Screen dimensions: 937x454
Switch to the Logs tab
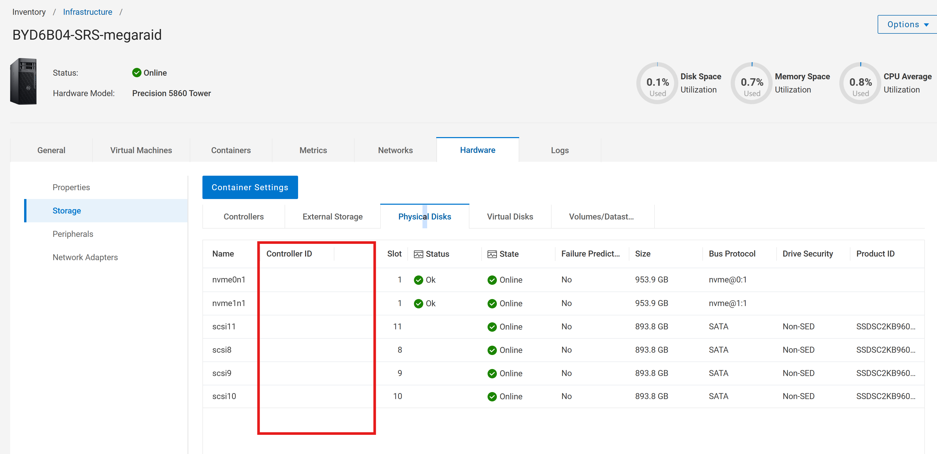tap(559, 150)
